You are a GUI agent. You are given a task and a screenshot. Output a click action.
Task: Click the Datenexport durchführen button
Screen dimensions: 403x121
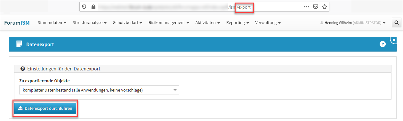point(45,109)
